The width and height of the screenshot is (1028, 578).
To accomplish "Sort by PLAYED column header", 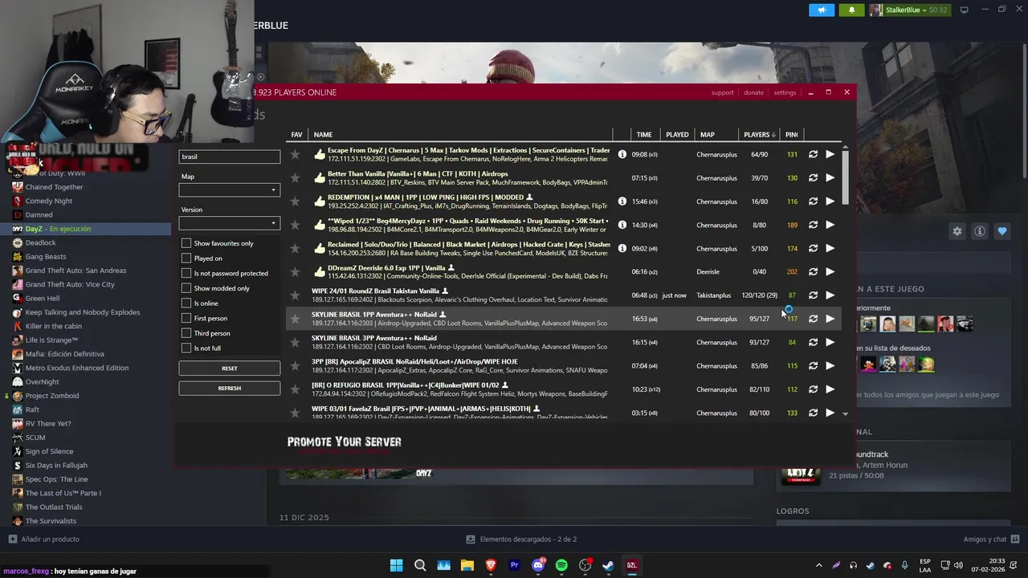I will point(677,135).
